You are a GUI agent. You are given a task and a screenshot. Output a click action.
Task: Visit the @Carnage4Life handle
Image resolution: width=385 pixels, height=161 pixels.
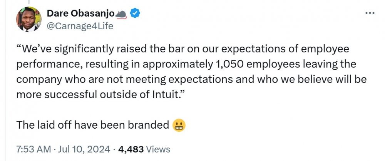point(80,26)
